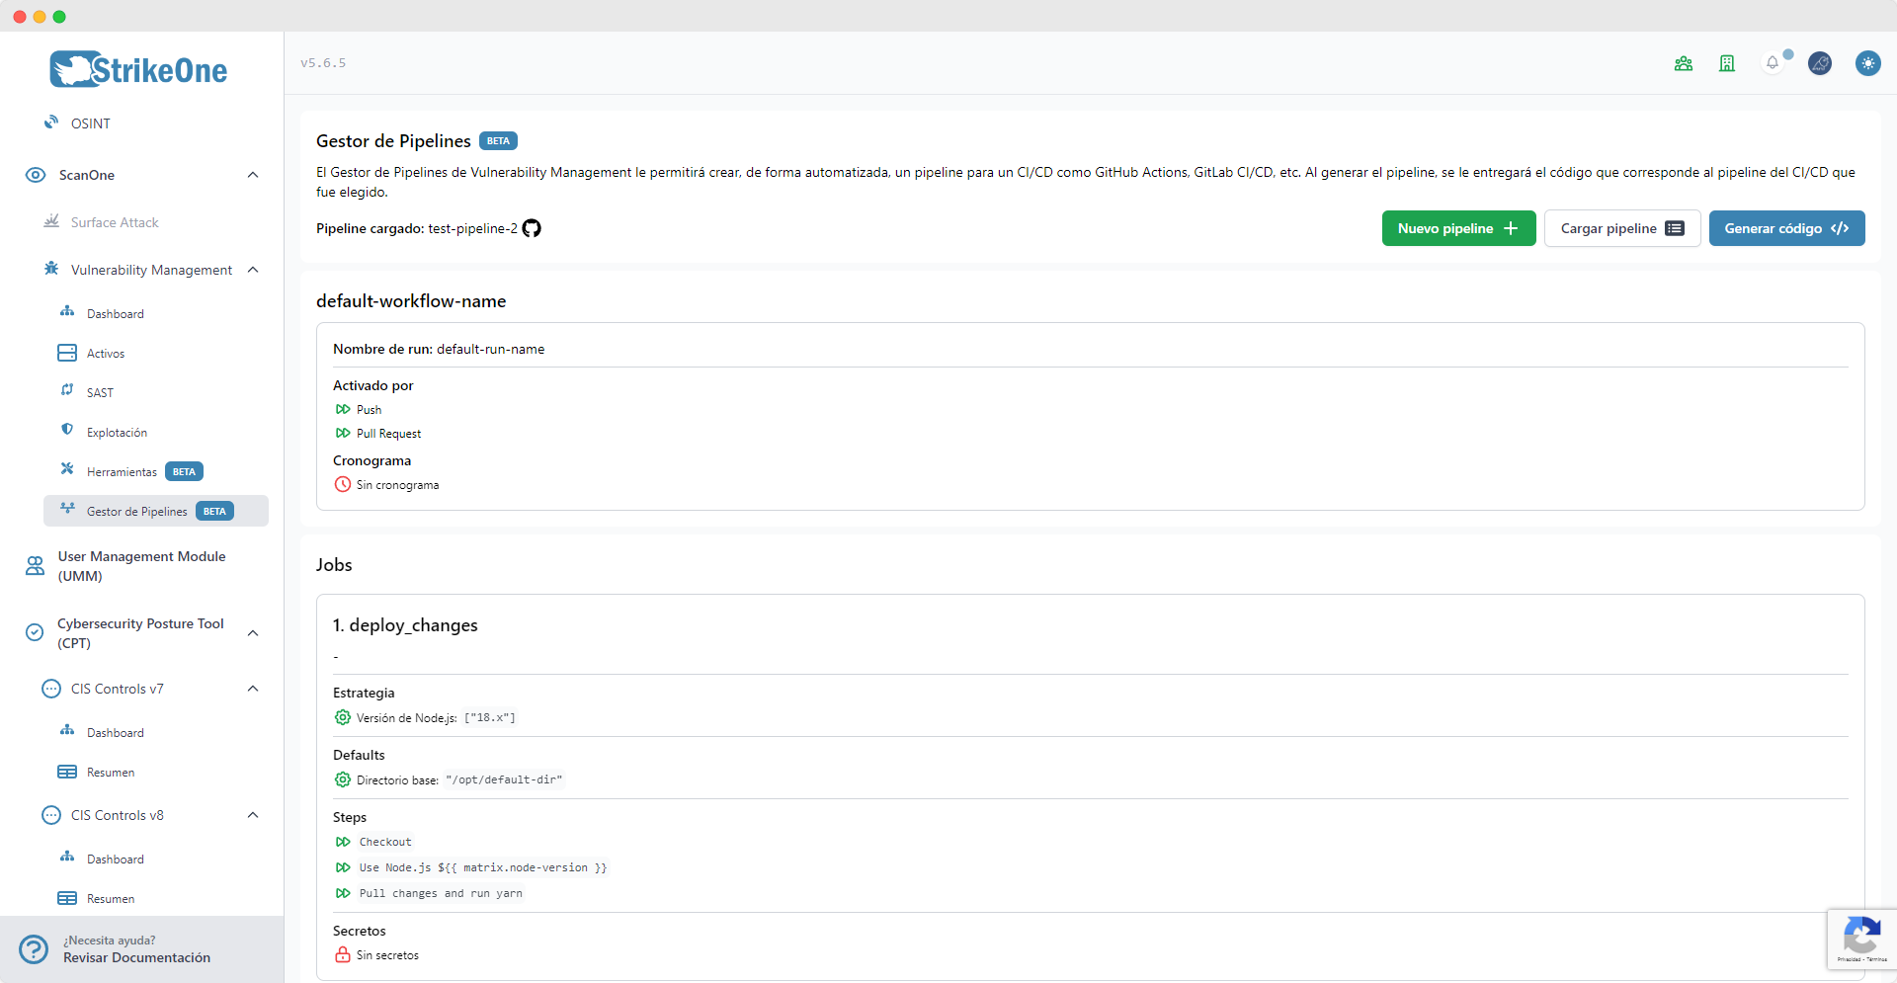Screen dimensions: 1897x983
Task: Click the users group icon in header
Action: 1684,63
